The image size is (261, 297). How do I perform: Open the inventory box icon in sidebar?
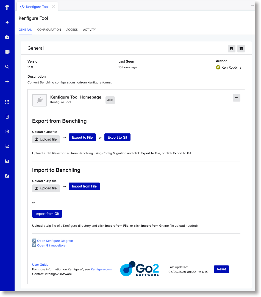7,117
